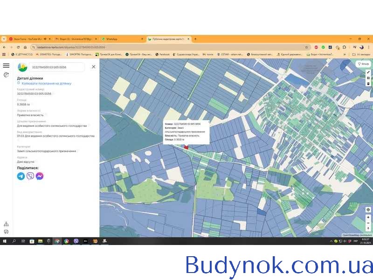Switch to the YouTube Music tab
373x280 pixels.
pos(28,39)
